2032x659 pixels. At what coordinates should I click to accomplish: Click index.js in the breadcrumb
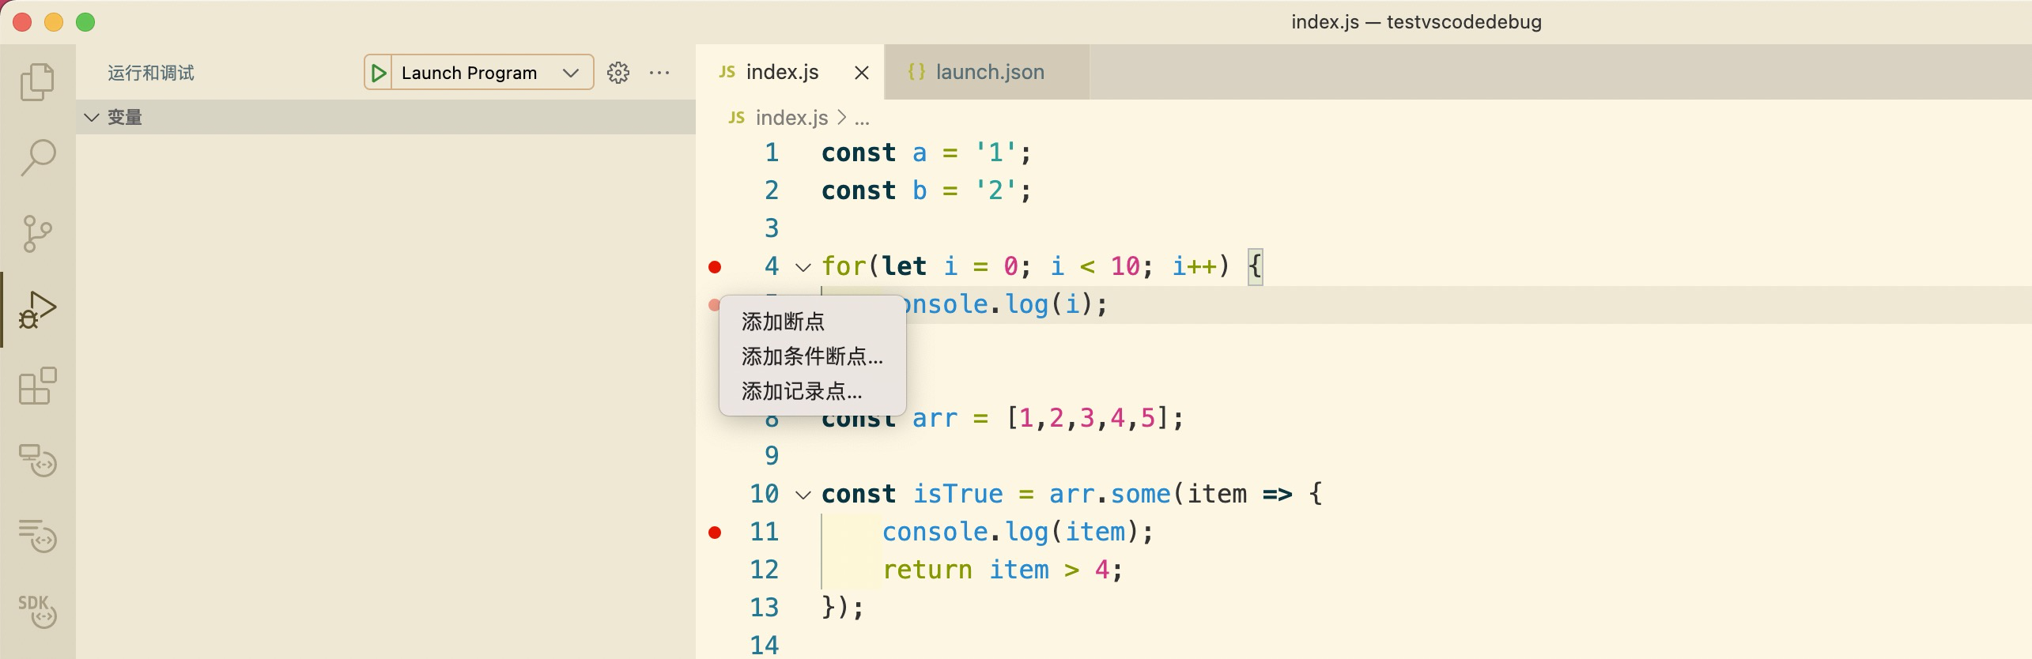[791, 118]
